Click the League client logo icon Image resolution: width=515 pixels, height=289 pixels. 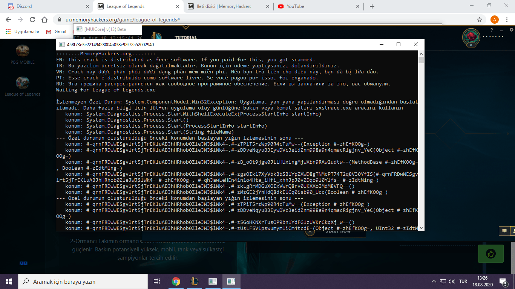pos(156,37)
